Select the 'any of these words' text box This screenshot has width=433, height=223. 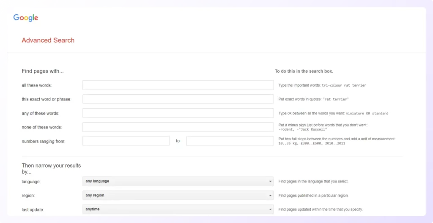(178, 113)
